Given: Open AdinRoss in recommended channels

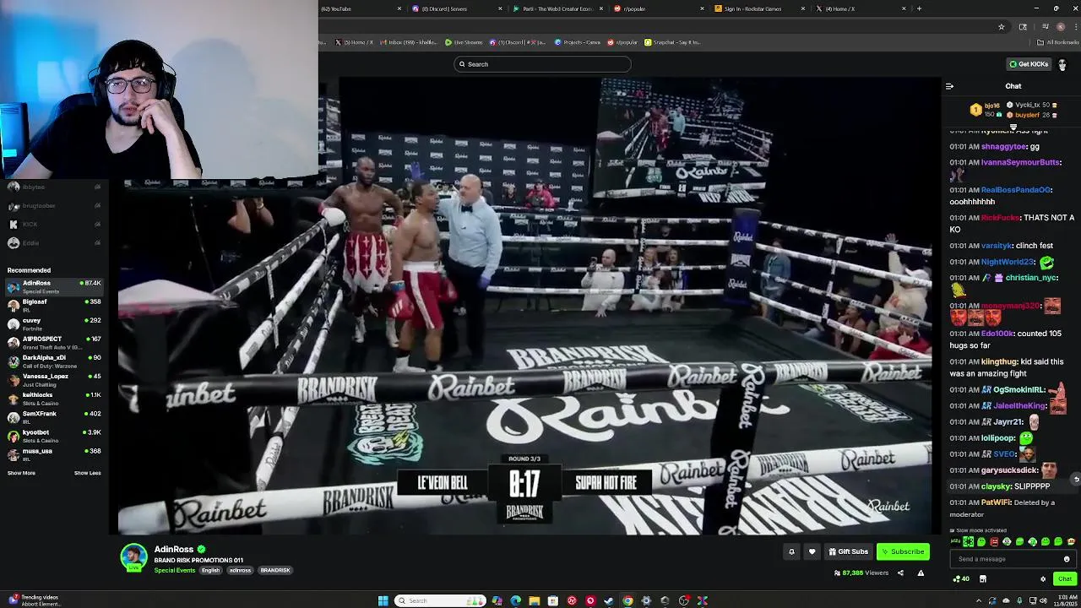Looking at the screenshot, I should pyautogui.click(x=52, y=286).
